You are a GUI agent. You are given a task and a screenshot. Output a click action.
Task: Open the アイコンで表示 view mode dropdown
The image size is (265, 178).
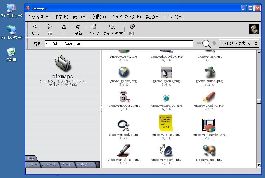(239, 44)
